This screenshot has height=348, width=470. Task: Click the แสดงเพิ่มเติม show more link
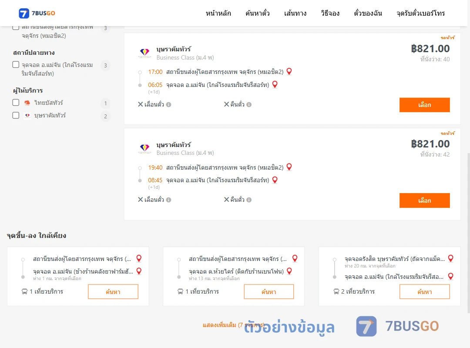(x=234, y=325)
